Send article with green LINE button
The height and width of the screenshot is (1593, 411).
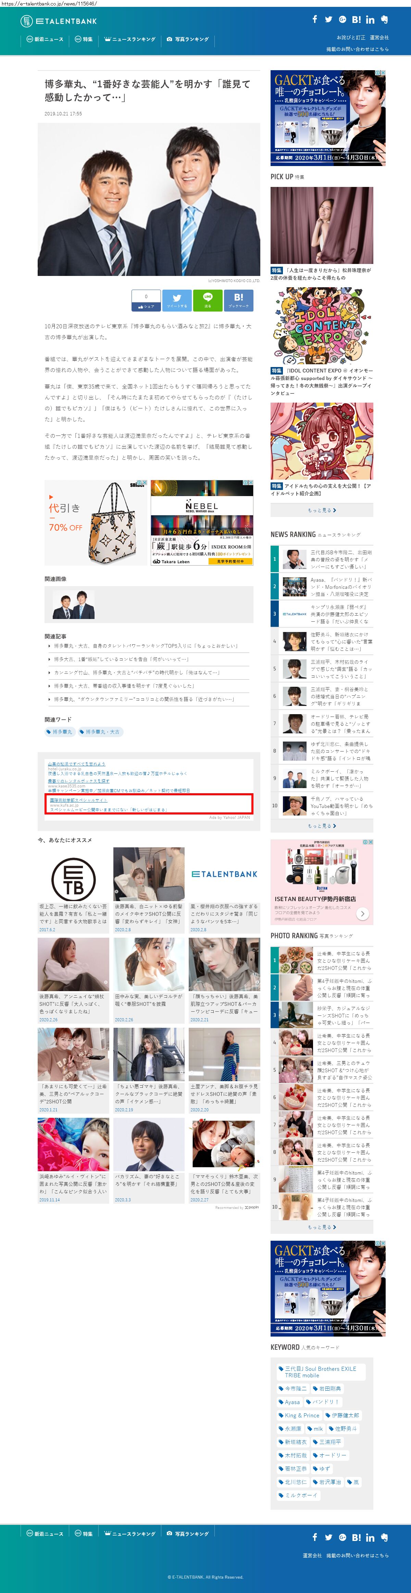[x=207, y=300]
